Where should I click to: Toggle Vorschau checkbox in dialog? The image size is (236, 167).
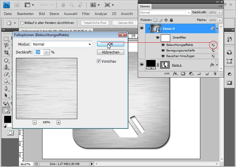pos(99,61)
